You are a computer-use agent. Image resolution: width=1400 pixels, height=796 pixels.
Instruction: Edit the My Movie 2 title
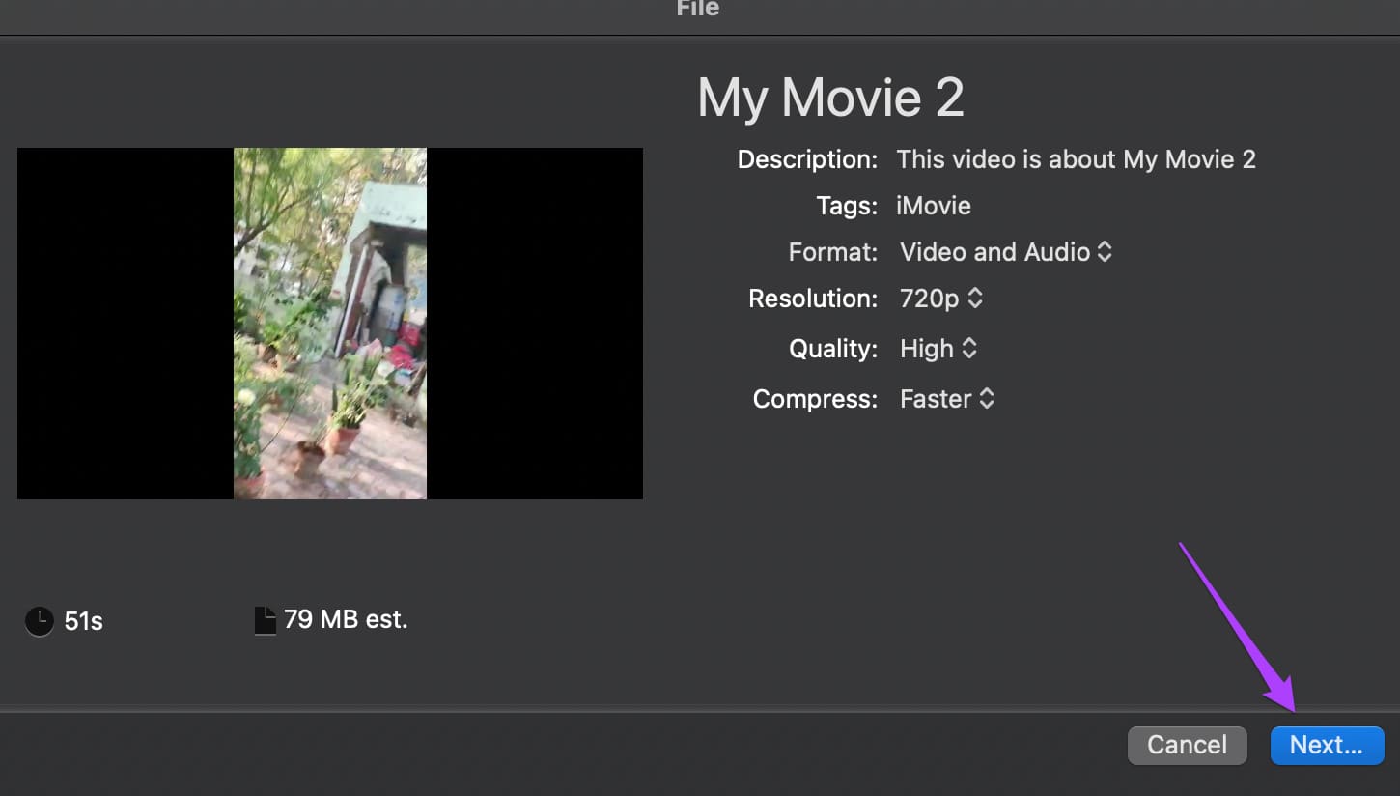(830, 98)
